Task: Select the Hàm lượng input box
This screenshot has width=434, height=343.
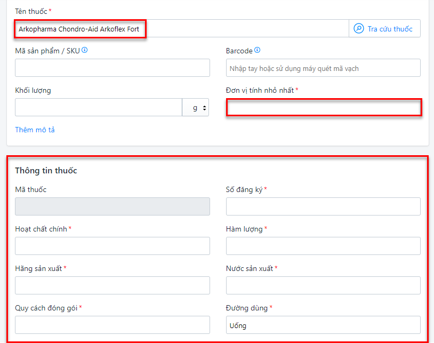Action: click(323, 246)
